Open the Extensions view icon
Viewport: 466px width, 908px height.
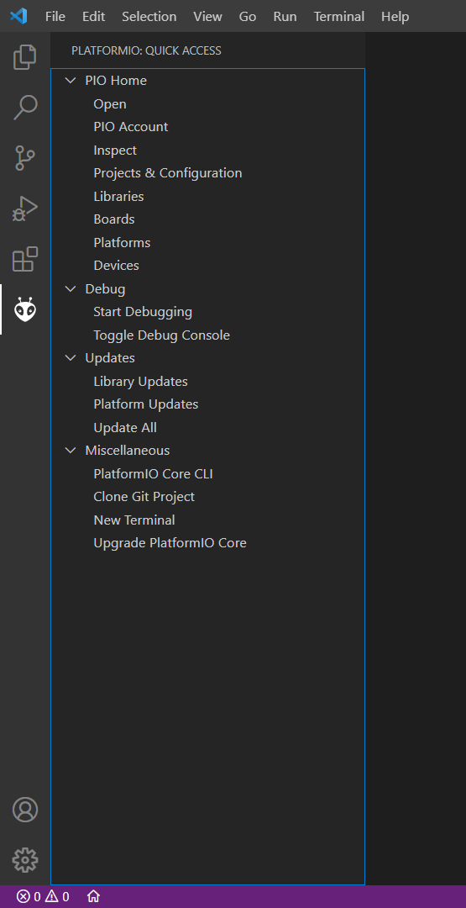point(25,259)
